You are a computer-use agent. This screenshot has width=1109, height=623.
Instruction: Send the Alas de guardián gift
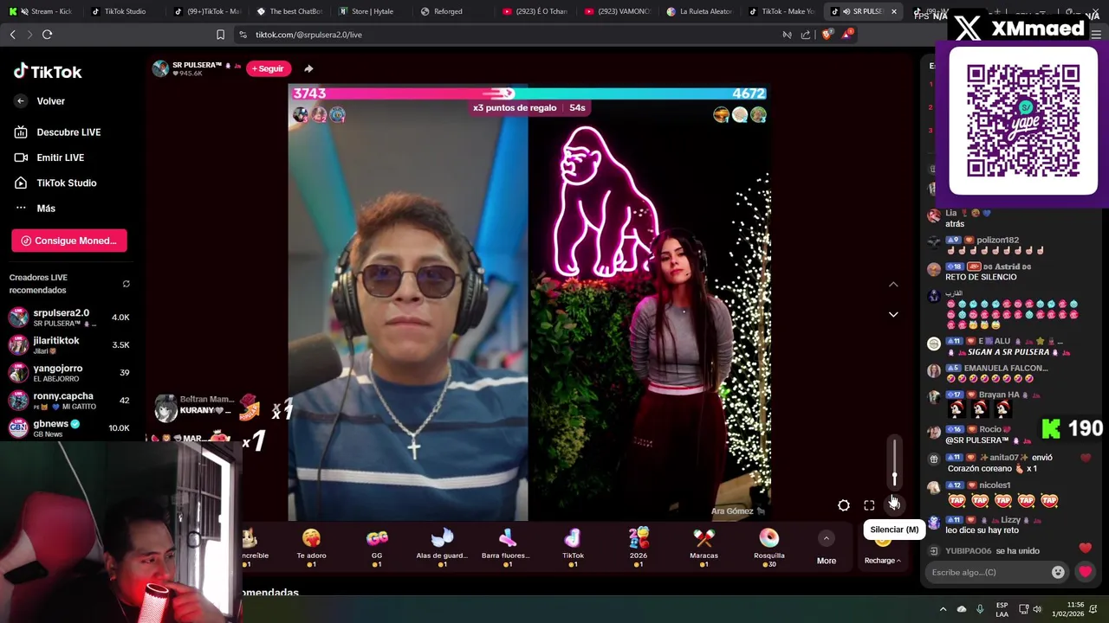pos(442,548)
